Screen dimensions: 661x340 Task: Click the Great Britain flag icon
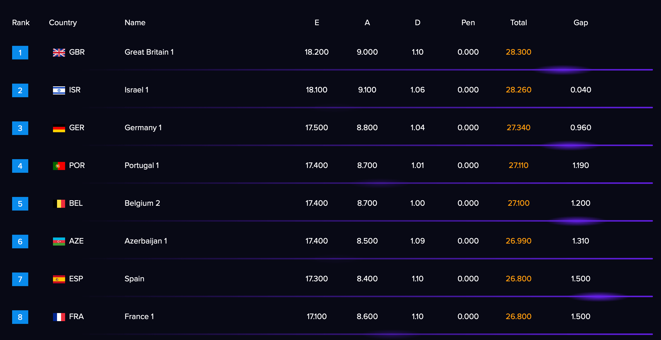[59, 53]
